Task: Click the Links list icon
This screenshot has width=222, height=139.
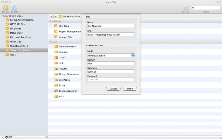Action: coord(56,63)
